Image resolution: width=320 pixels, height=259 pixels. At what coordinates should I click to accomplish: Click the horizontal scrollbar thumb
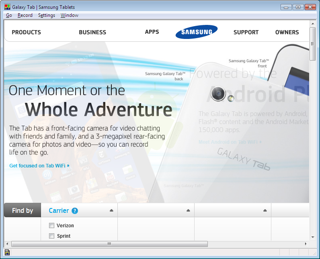pos(110,244)
